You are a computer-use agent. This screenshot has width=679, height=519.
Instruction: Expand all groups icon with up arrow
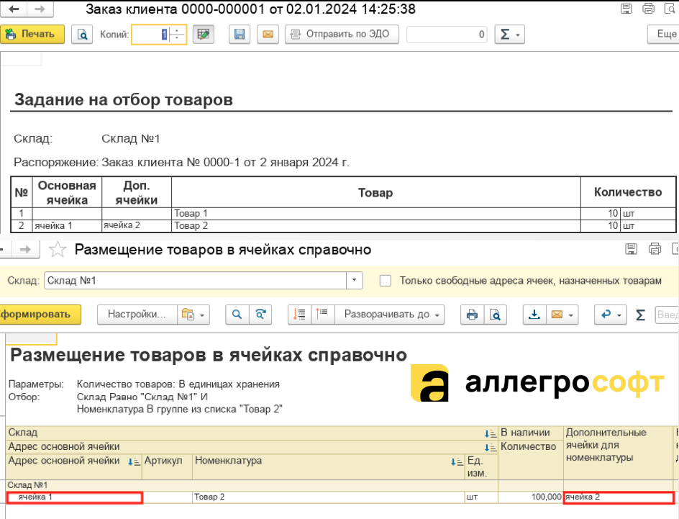[x=322, y=315]
